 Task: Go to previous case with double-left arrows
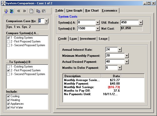tap(19, 11)
